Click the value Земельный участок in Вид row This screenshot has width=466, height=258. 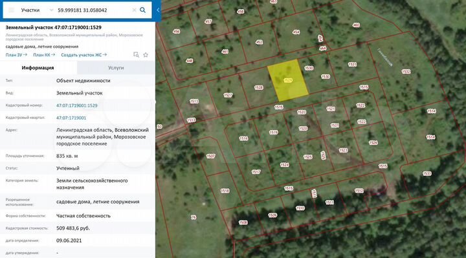(80, 93)
